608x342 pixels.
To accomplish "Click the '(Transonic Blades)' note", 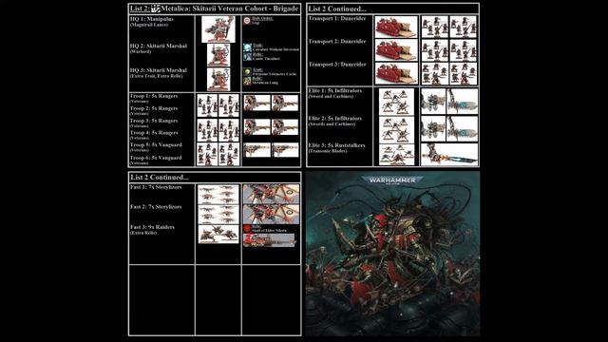I will (327, 151).
